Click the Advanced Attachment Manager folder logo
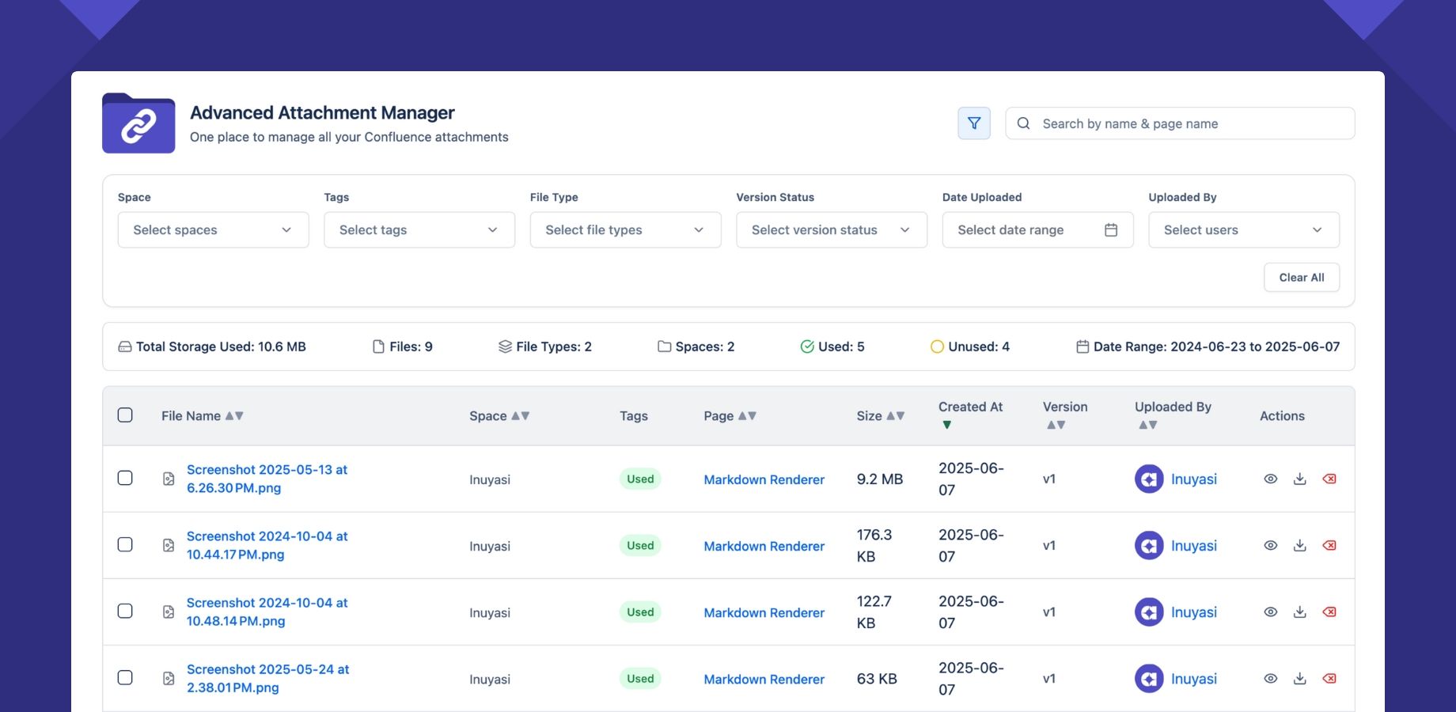Viewport: 1456px width, 712px height. (x=138, y=123)
